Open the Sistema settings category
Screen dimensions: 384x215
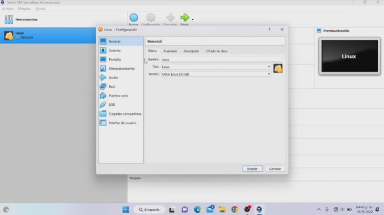[x=121, y=50]
